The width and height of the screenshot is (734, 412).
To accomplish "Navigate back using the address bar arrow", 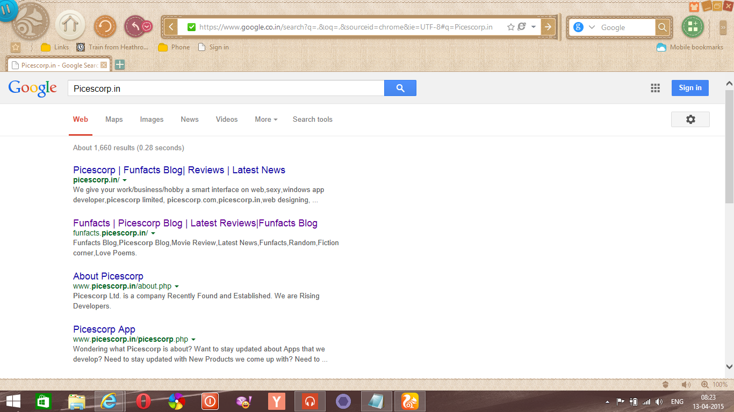I will 171,27.
